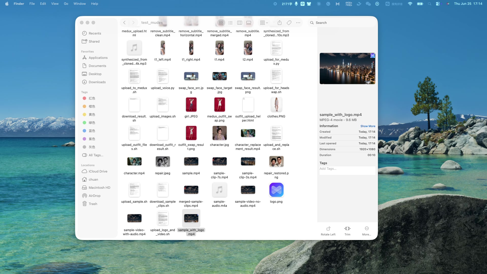Open the Window menu
Viewport: 487px width, 274px height.
pyautogui.click(x=80, y=4)
